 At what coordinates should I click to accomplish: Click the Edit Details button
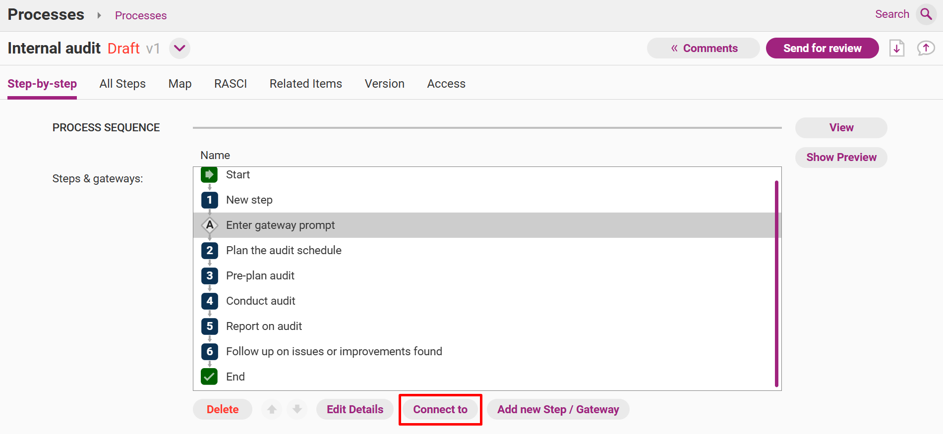[355, 409]
